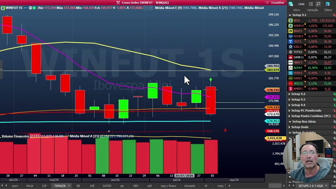Screen dimensions: 336x189
Task: Open the watchlist settings gear icon
Action: tap(328, 4)
